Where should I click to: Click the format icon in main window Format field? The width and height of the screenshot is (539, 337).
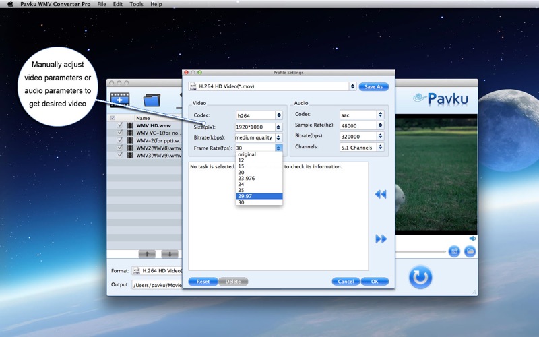tap(137, 271)
